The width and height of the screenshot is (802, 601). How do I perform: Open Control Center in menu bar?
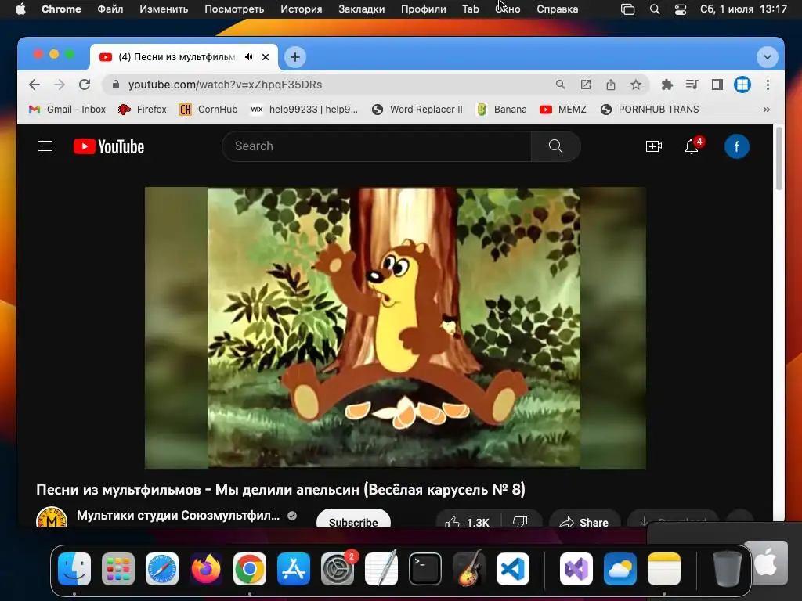pyautogui.click(x=681, y=9)
